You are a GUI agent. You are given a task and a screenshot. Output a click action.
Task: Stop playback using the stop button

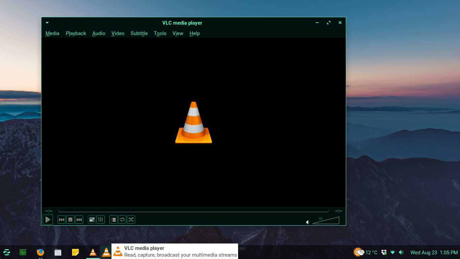[x=70, y=220]
